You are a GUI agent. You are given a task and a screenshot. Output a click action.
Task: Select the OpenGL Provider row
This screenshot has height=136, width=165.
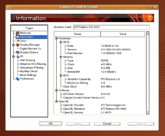coord(100,105)
